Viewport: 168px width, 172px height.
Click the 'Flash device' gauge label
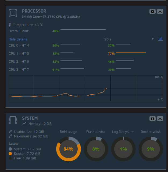96,132
